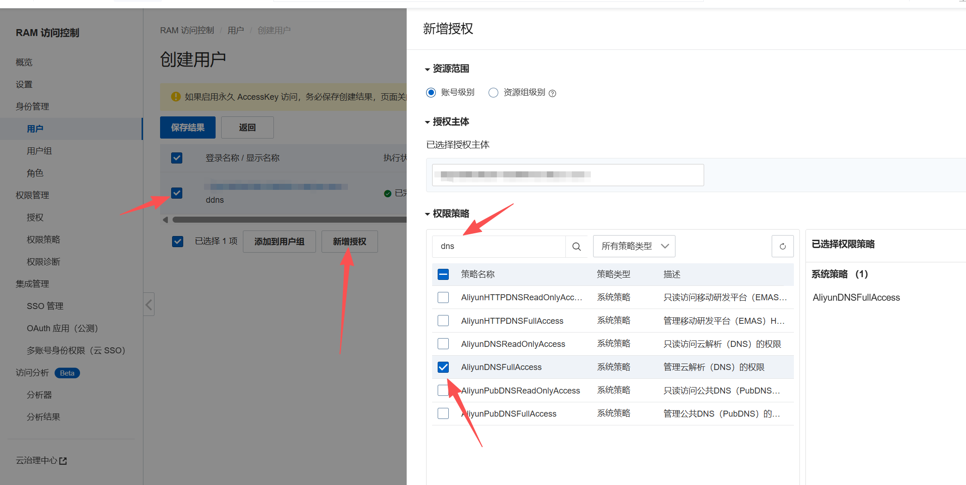Click the RAM 访问控制 breadcrumb link
This screenshot has height=485, width=966.
point(187,30)
